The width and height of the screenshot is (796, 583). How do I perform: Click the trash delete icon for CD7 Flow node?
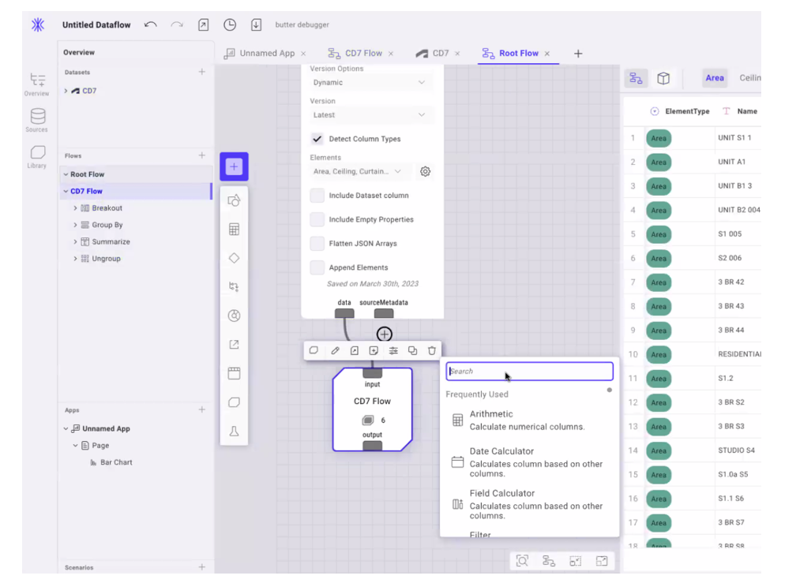pos(431,349)
